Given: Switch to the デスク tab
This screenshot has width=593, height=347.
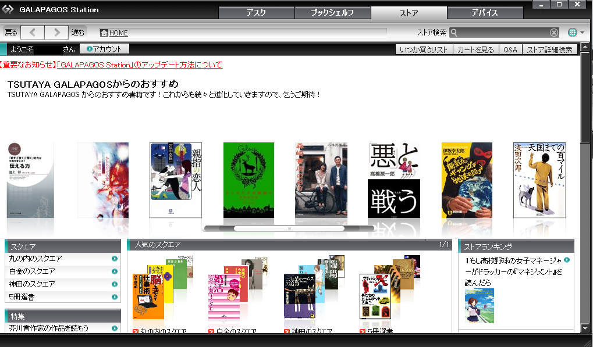Looking at the screenshot, I should pos(257,12).
